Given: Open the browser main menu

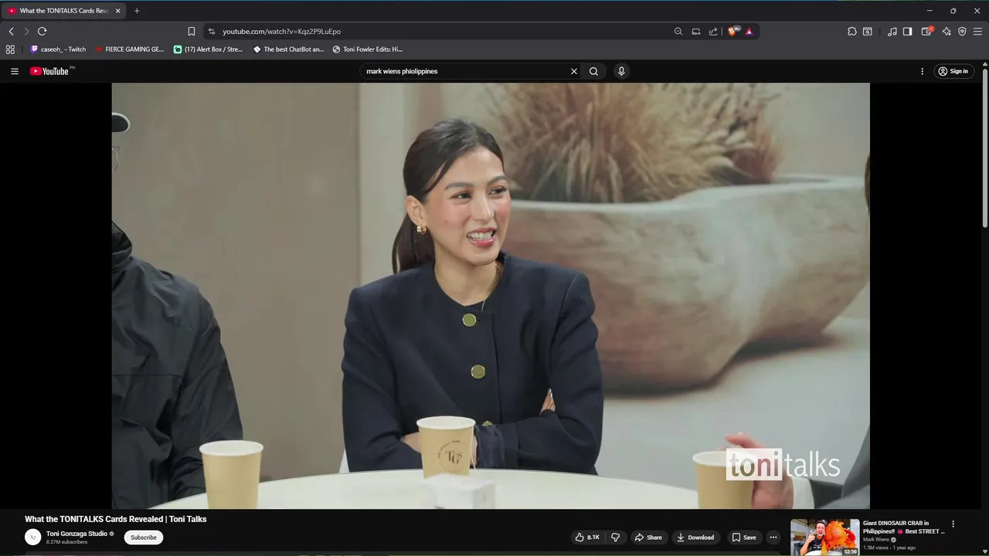Looking at the screenshot, I should coord(978,31).
